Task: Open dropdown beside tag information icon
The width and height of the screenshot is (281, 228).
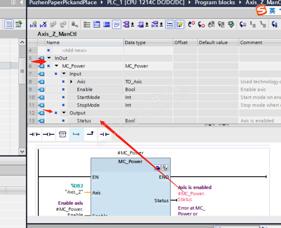Action: pyautogui.click(x=147, y=24)
